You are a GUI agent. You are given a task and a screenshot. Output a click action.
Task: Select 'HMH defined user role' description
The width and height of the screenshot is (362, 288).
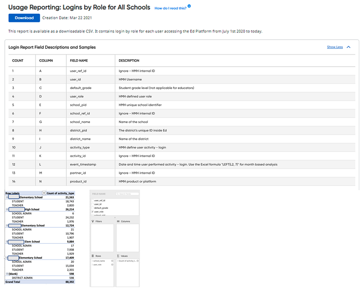click(x=135, y=96)
